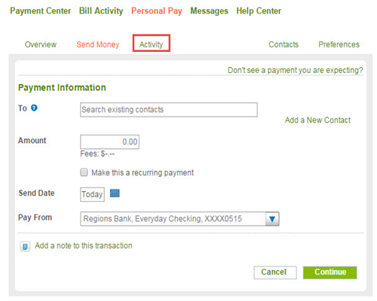Click the Cancel button
This screenshot has height=301, width=377.
click(x=275, y=272)
